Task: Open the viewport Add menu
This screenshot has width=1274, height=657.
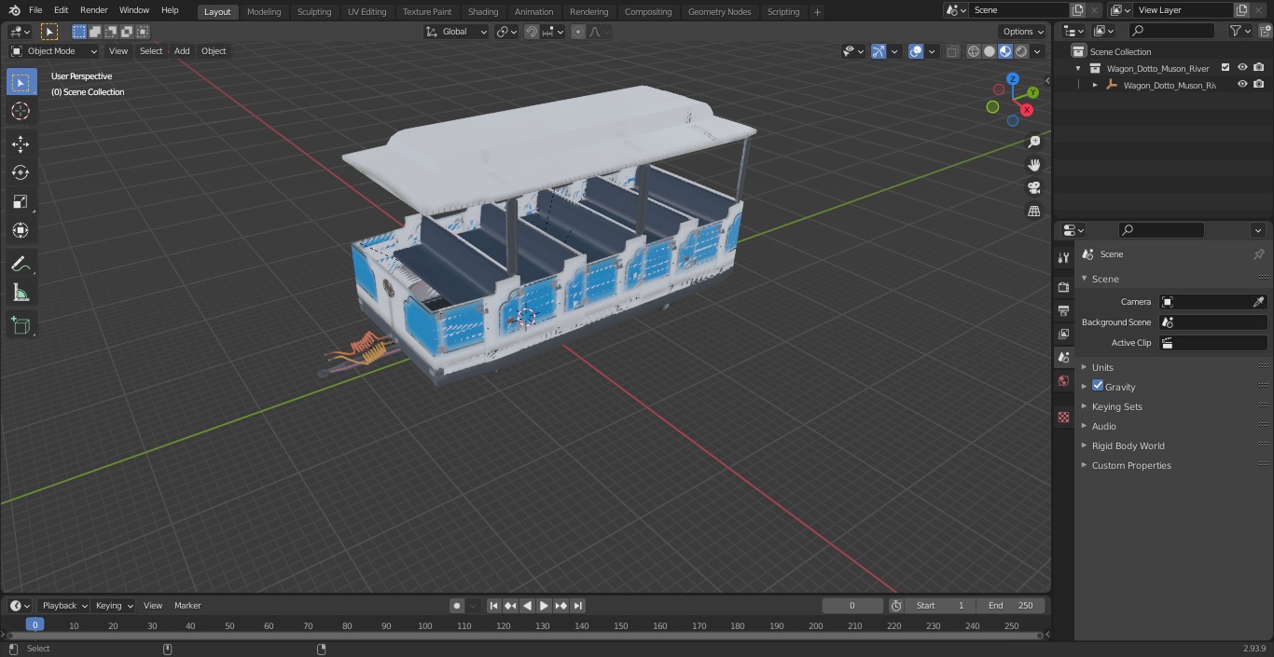Action: 182,51
